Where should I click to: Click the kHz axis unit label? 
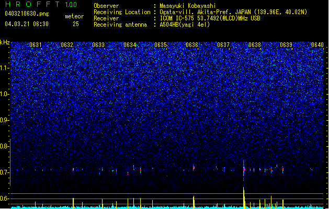pyautogui.click(x=5, y=42)
